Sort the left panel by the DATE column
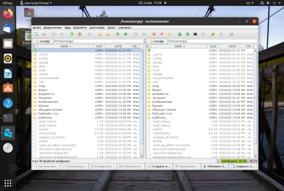This screenshot has height=191, width=284. tap(118, 46)
